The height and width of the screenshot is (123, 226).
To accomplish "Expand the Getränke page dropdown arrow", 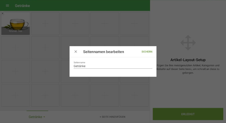I will coord(44,117).
